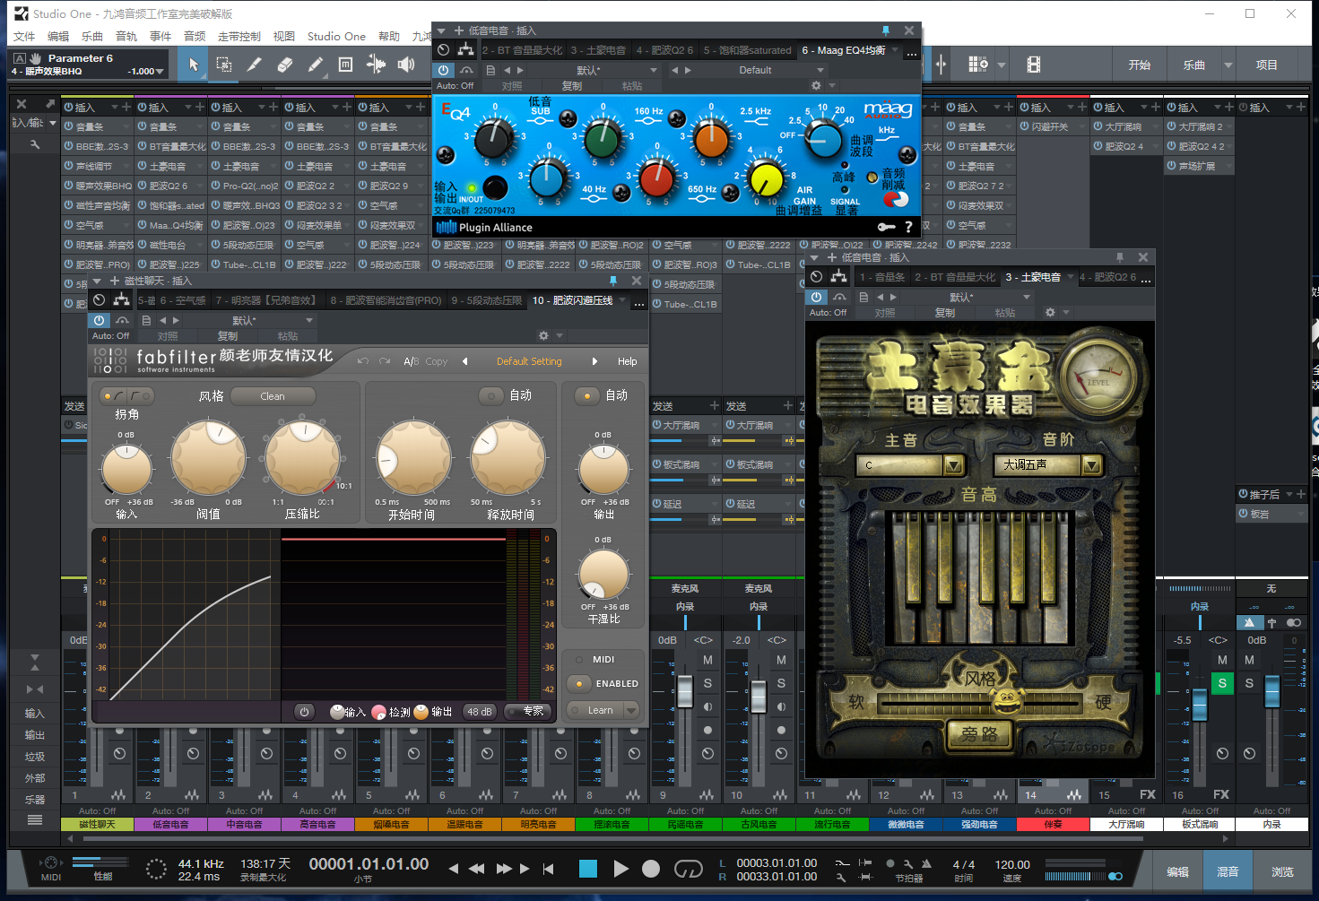Click the fabfilter display power icon

[305, 712]
